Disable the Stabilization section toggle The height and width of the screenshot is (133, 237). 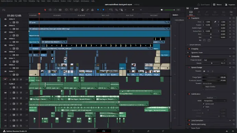189,94
